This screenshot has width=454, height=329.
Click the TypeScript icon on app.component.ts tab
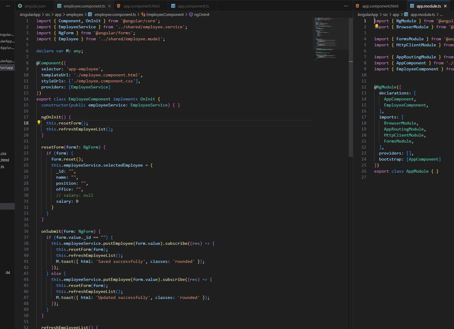173,6
